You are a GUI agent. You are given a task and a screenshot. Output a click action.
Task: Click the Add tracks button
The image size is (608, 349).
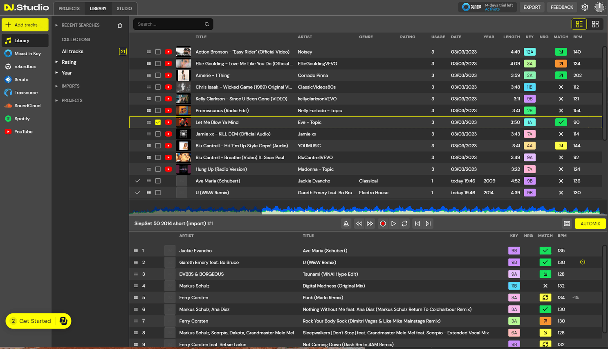click(x=25, y=25)
